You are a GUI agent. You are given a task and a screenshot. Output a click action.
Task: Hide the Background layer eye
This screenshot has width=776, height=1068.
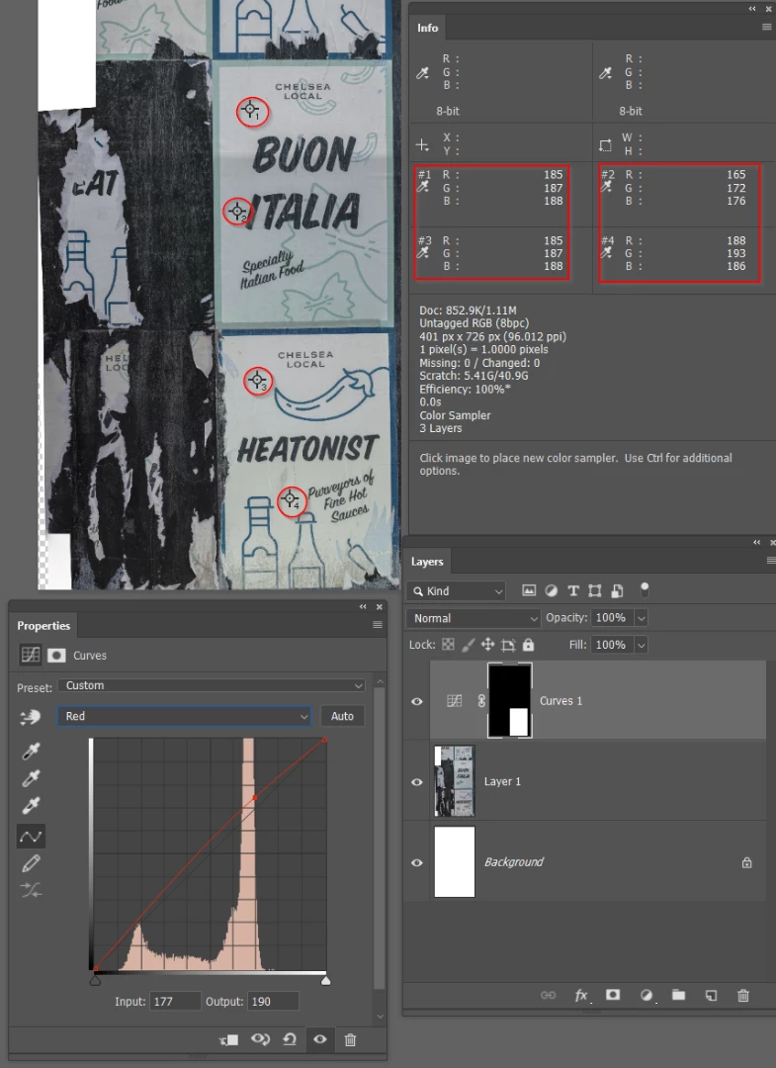(x=417, y=862)
